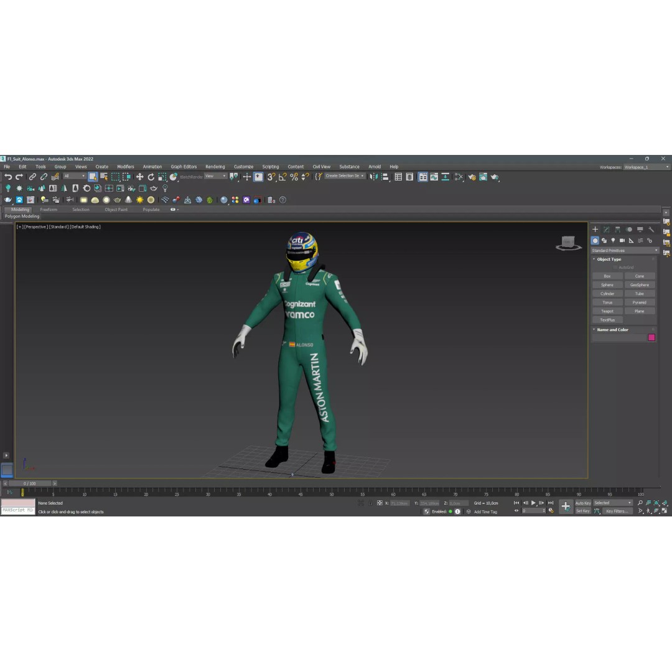Toggle the AutoGrid checkbox

tap(615, 268)
